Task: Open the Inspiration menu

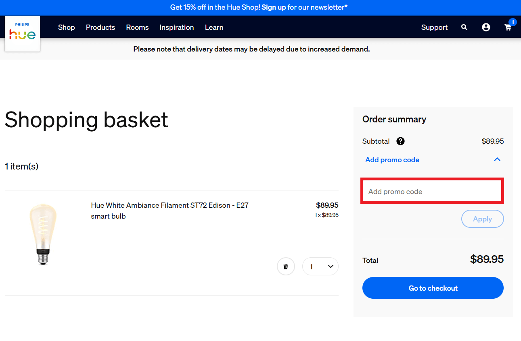Action: 177,27
